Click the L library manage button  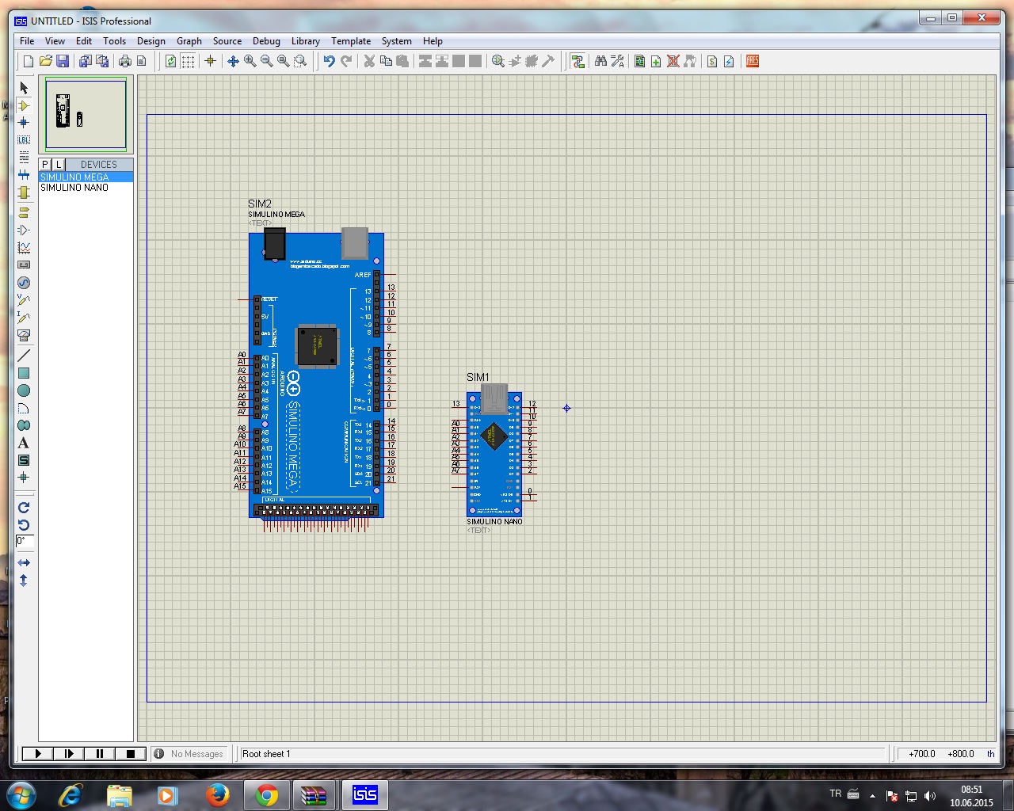[x=59, y=165]
